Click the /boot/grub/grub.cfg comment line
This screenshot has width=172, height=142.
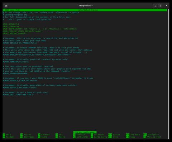pos(16,15)
